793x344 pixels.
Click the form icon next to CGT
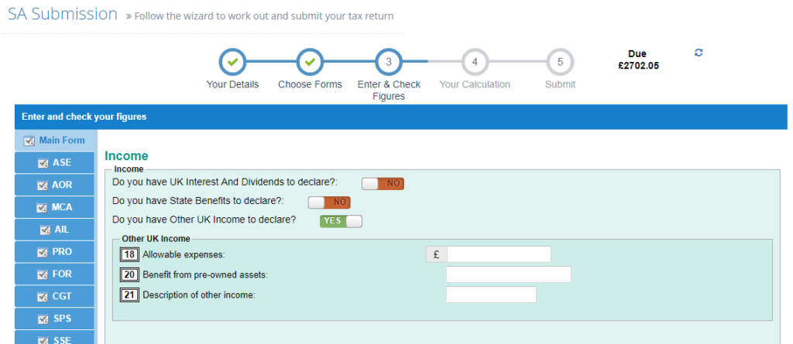tap(43, 297)
